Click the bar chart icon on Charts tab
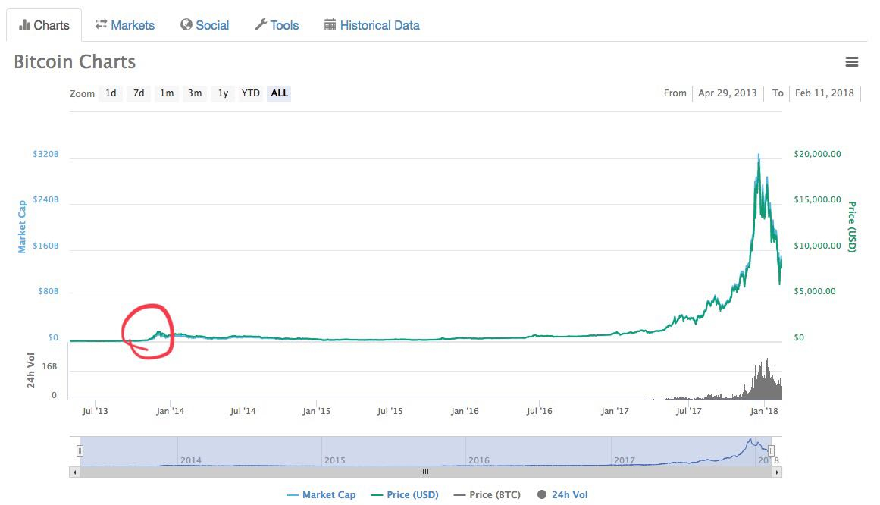This screenshot has width=880, height=505. coord(25,25)
